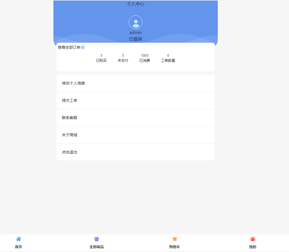The width and height of the screenshot is (289, 252).
Task: Click the red 我的 profile icon
Action: click(x=253, y=239)
